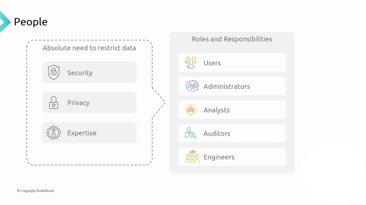Pick the Analysts role label
This screenshot has width=366, height=205.
[216, 110]
